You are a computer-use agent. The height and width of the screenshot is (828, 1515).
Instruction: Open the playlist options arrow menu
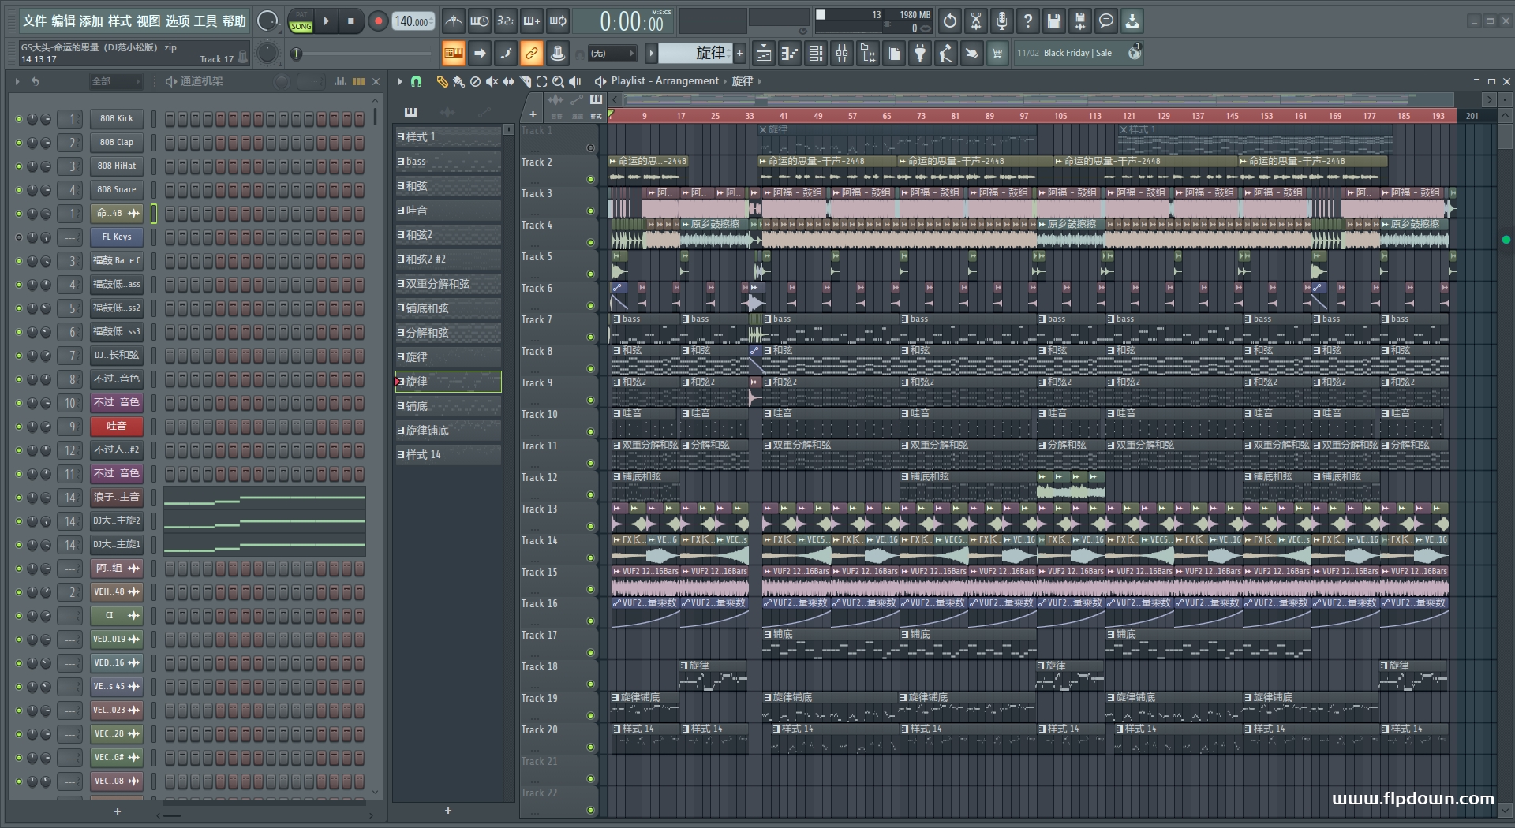[400, 81]
